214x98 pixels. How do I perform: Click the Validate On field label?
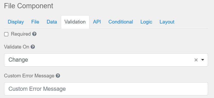(x=17, y=47)
